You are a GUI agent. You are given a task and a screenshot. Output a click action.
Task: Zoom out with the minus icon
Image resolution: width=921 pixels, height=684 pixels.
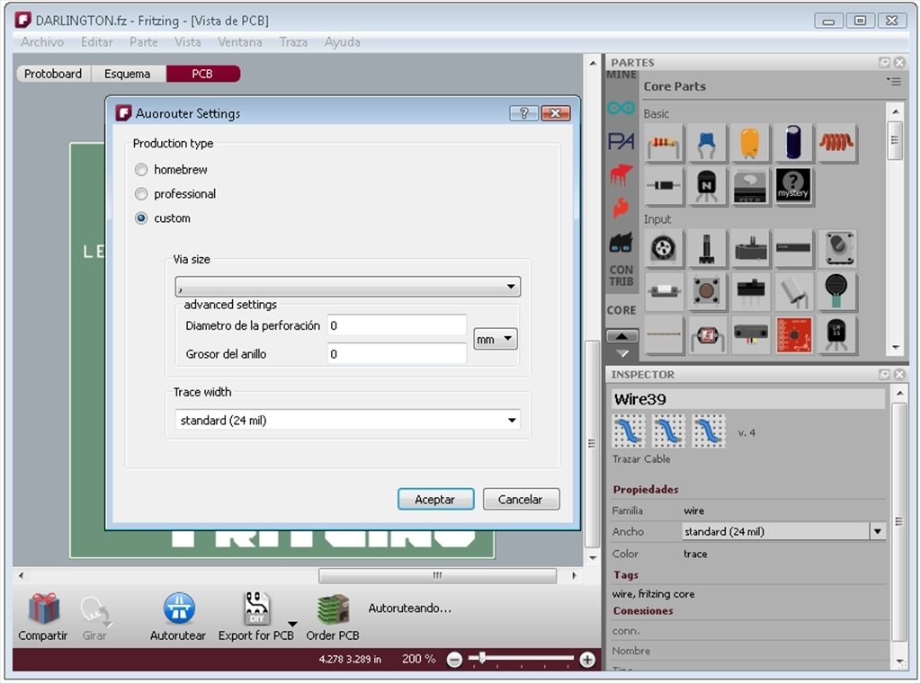[454, 660]
